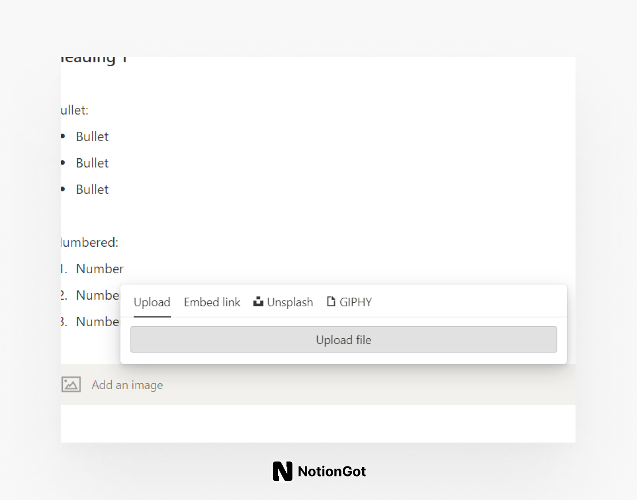Click the second Number list item

point(98,295)
